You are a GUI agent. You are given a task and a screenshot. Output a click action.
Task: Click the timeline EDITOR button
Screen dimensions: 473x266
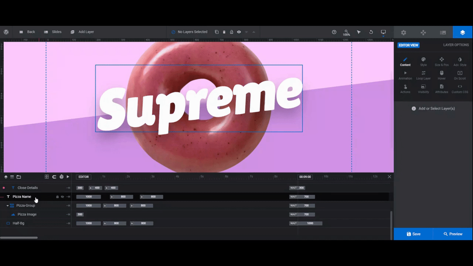coord(84,177)
